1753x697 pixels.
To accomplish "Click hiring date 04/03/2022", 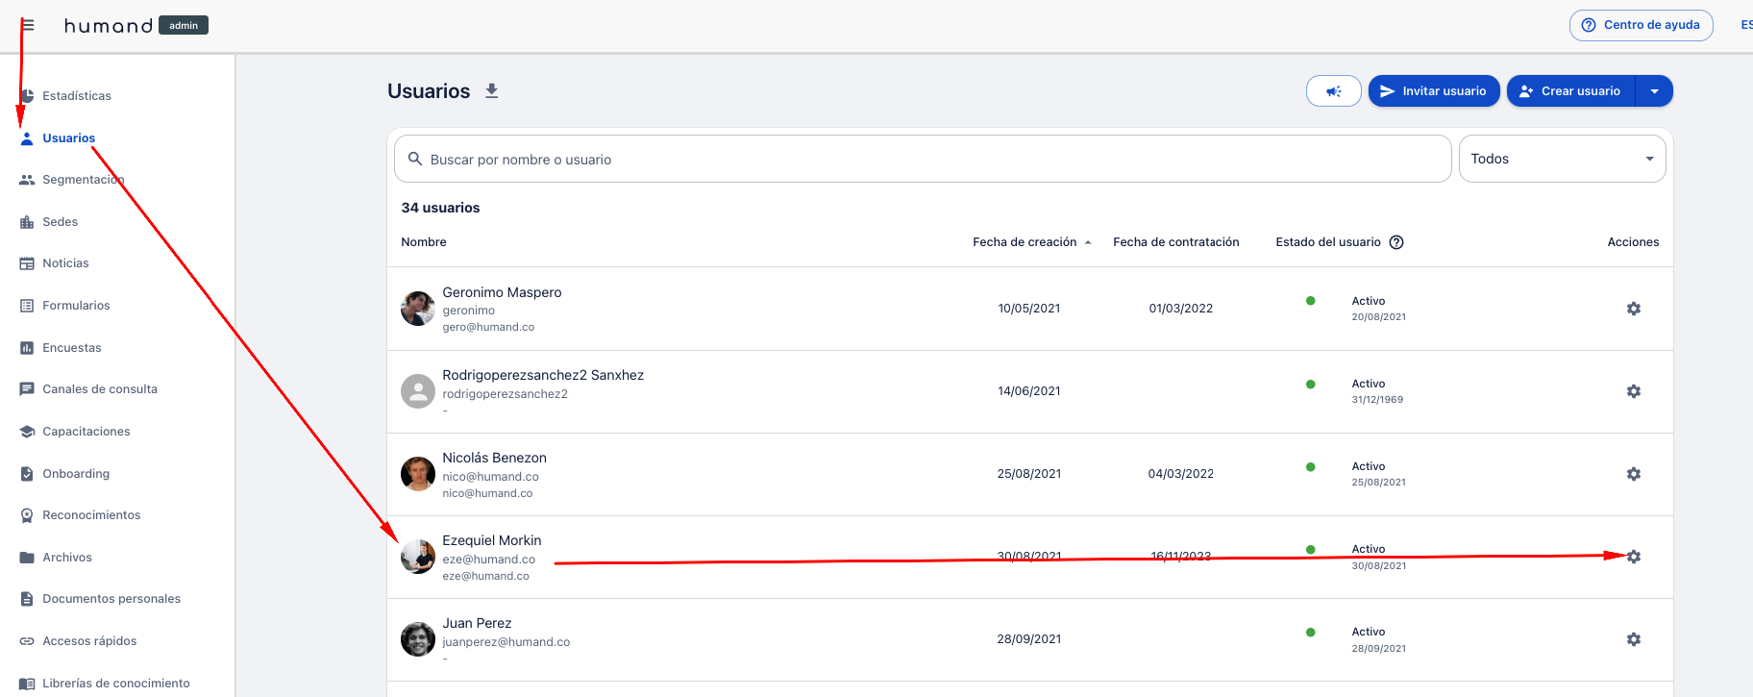I will tap(1181, 474).
